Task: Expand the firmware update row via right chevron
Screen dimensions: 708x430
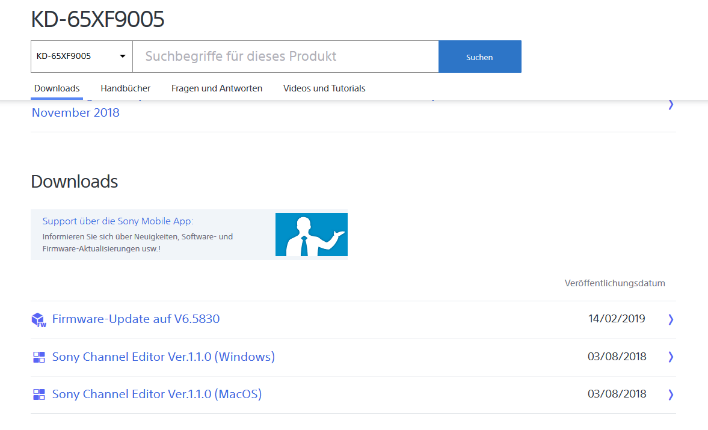Action: (671, 319)
